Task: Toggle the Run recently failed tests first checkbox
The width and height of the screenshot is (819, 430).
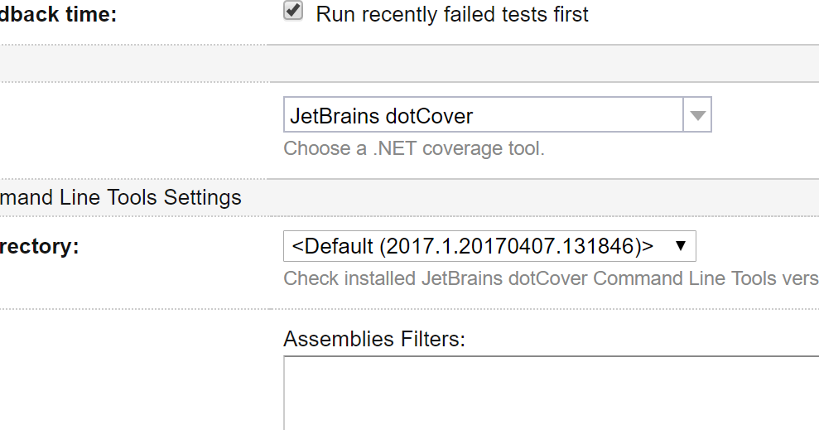Action: [x=293, y=11]
